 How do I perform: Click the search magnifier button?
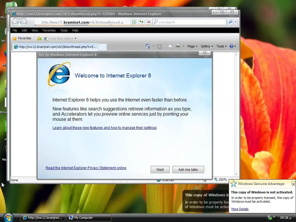tap(230, 22)
